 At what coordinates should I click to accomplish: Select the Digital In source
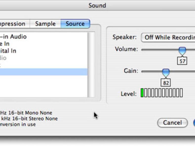click(x=8, y=51)
